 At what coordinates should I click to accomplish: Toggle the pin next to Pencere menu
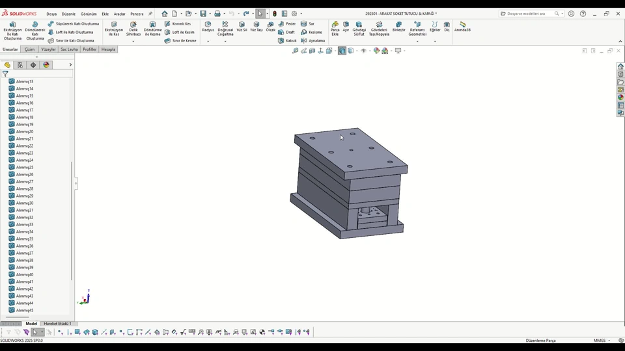(150, 14)
